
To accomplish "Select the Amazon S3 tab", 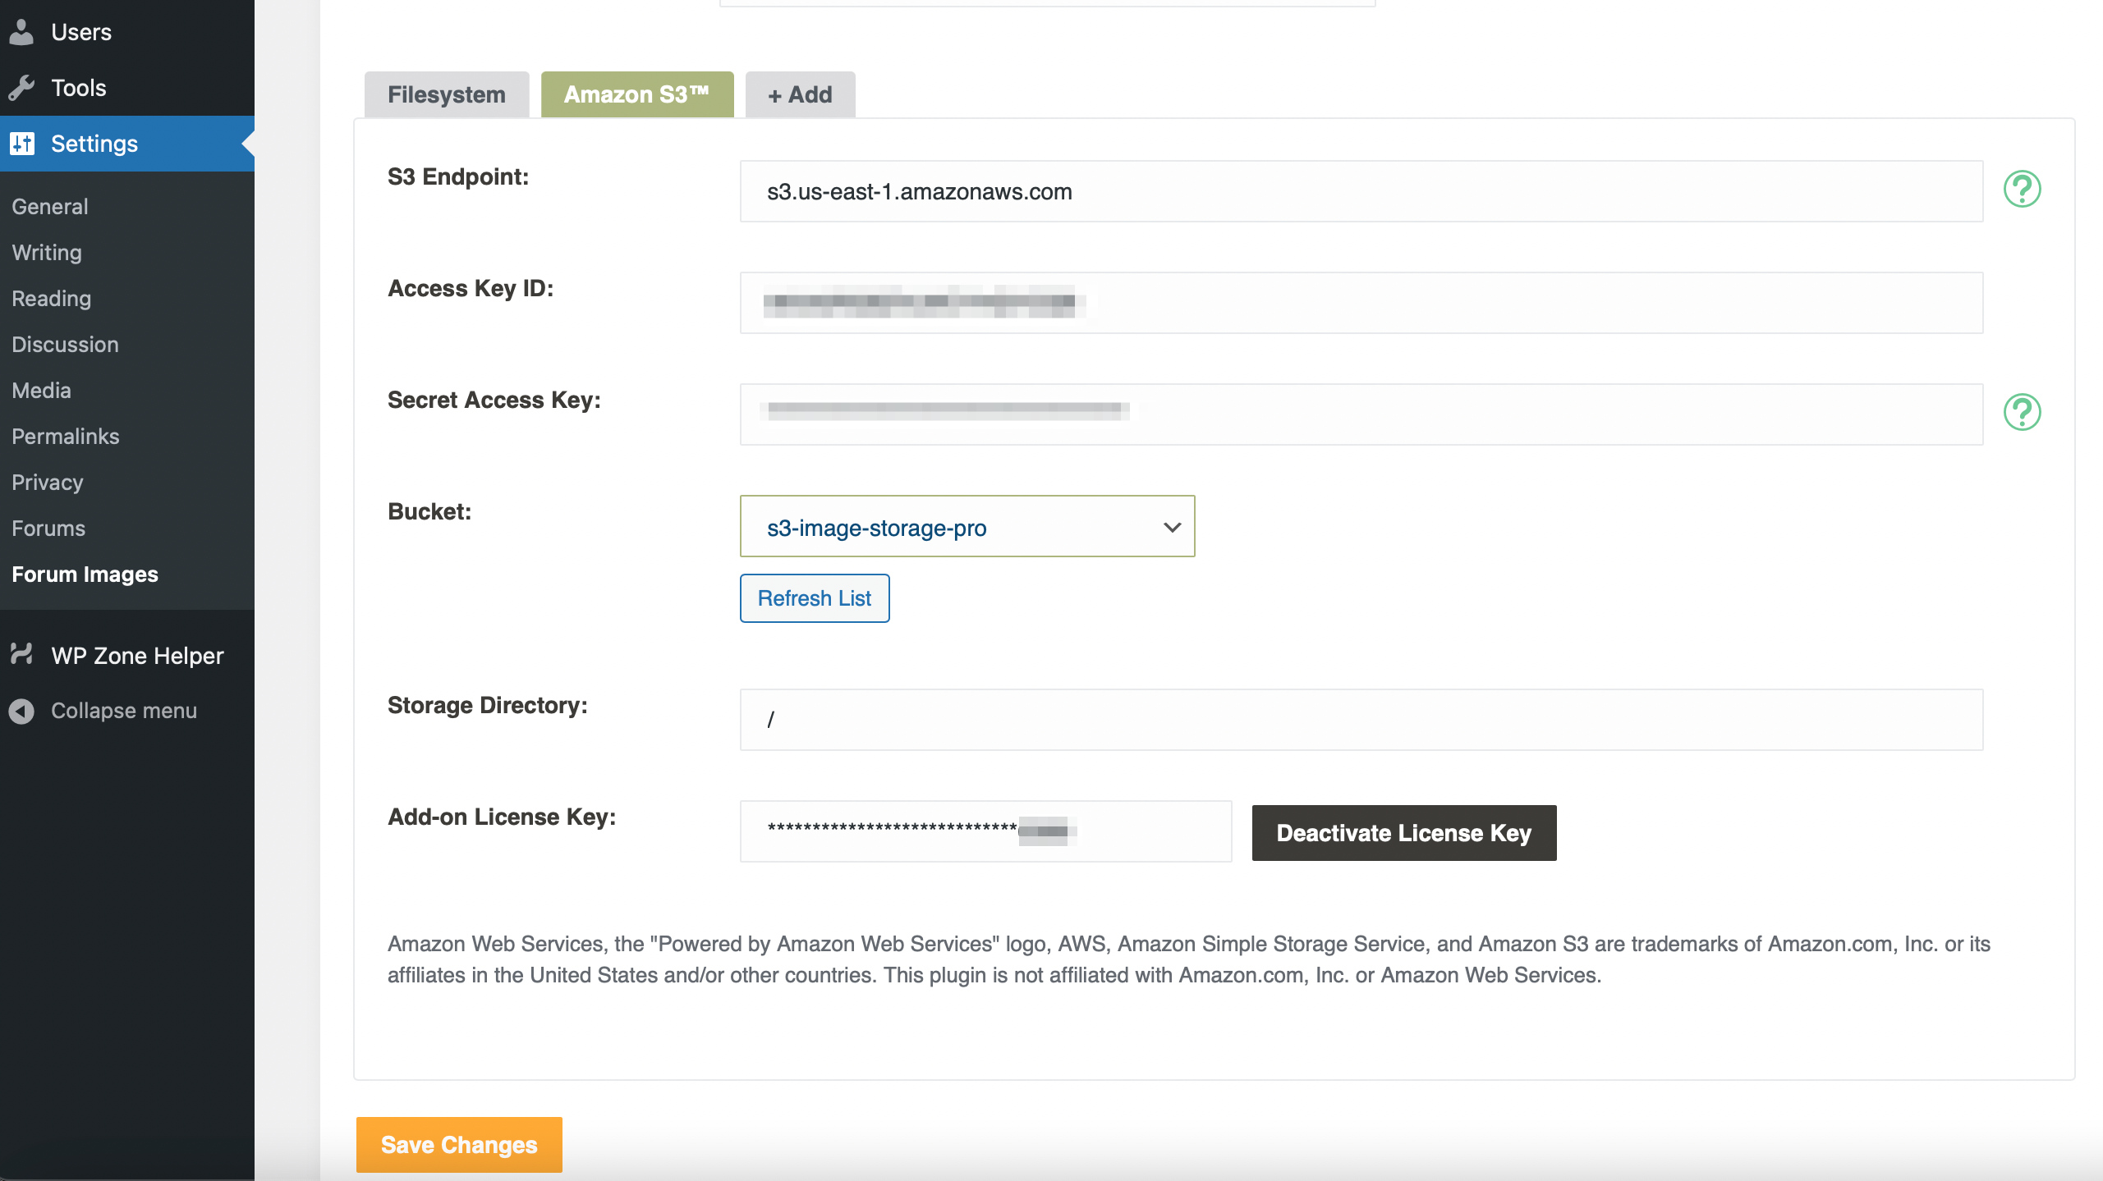I will click(637, 94).
